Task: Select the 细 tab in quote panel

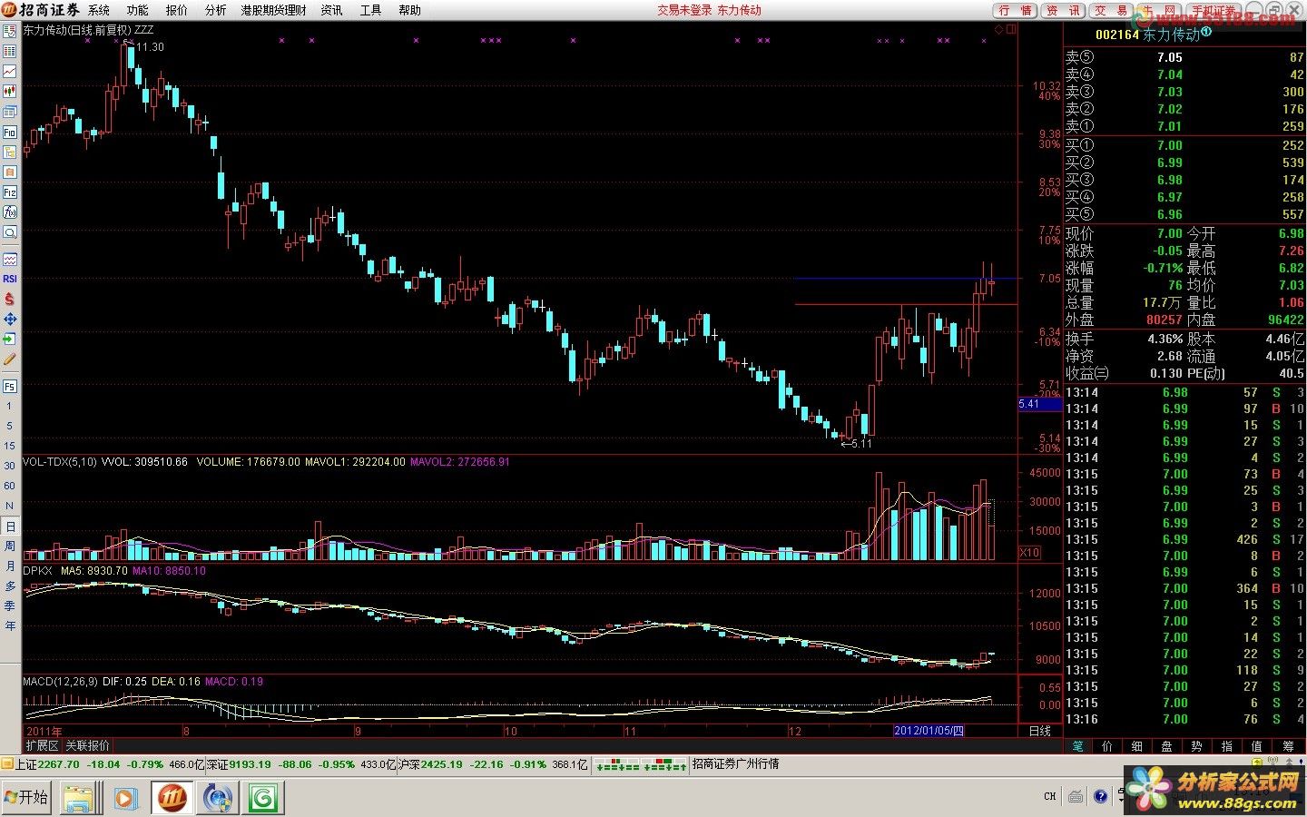Action: coord(1137,746)
